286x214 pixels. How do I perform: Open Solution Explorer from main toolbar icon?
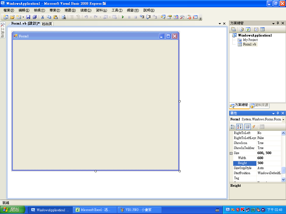click(163, 17)
